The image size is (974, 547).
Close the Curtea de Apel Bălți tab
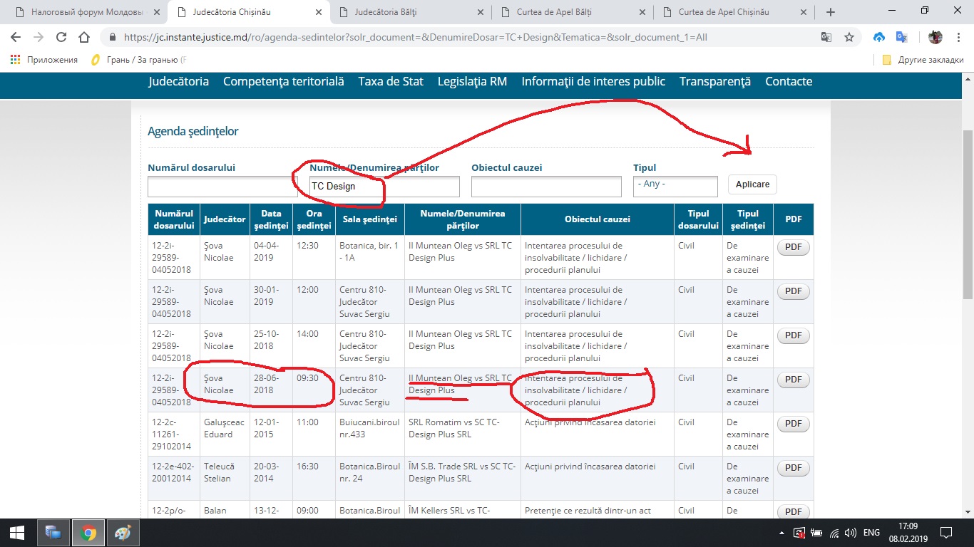pyautogui.click(x=642, y=12)
